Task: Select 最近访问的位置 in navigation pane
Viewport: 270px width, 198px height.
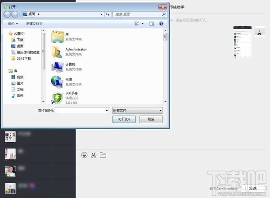Action: pyautogui.click(x=26, y=52)
